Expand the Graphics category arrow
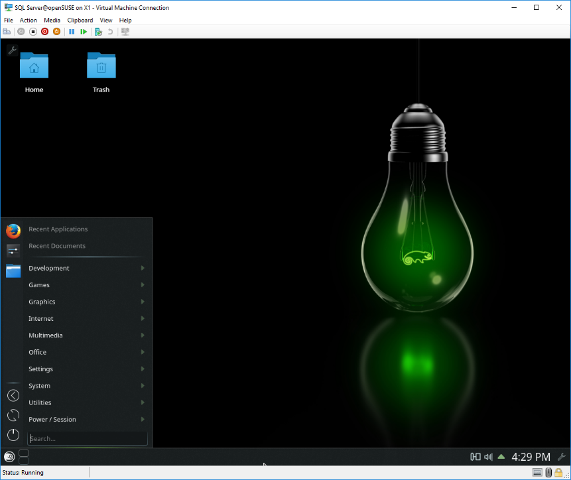The width and height of the screenshot is (571, 480). point(143,301)
